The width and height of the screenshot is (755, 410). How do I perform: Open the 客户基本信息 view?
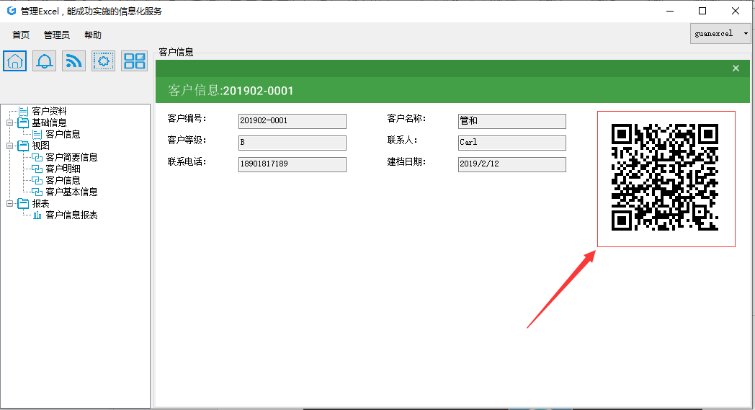coord(71,192)
